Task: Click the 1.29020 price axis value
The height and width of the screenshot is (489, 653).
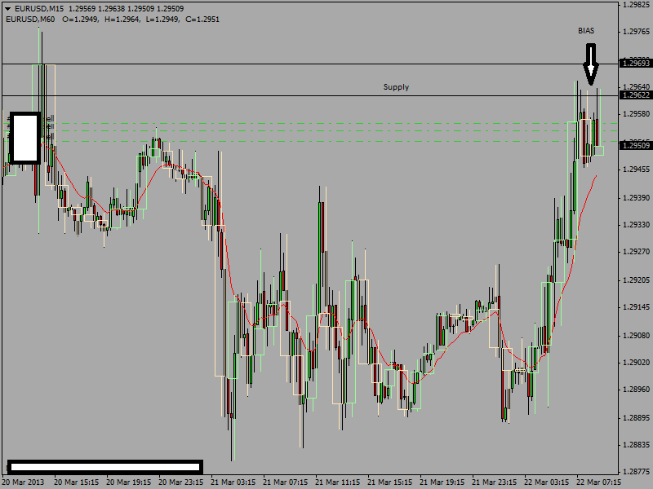Action: pos(637,363)
